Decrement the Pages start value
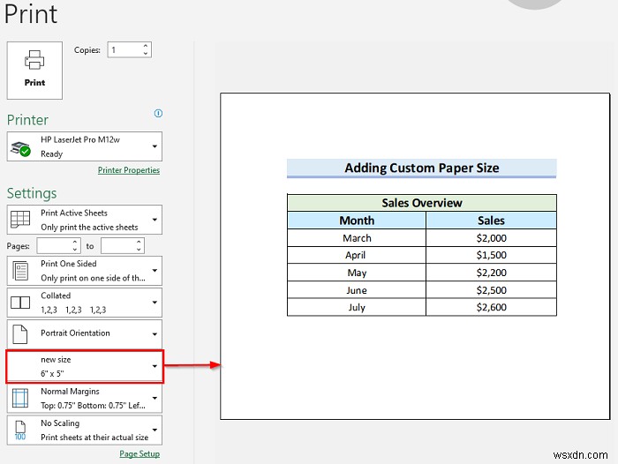The width and height of the screenshot is (618, 464). [x=75, y=250]
